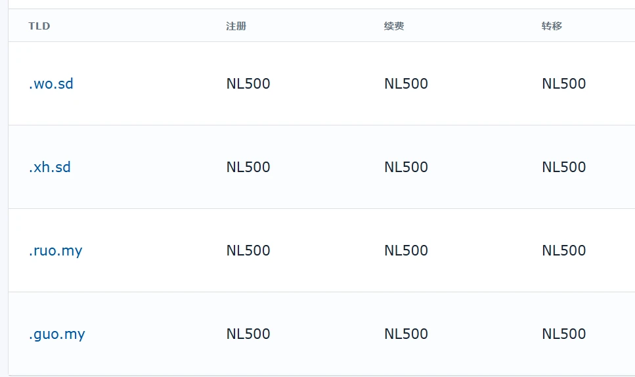Click the 转移 column header
The width and height of the screenshot is (635, 377).
(x=552, y=26)
